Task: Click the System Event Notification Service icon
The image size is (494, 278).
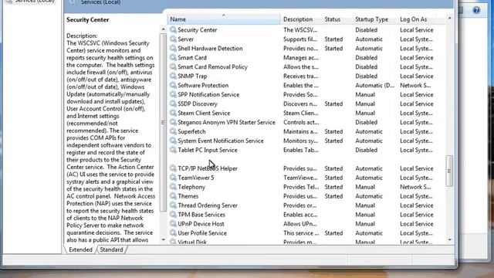Action: pos(173,141)
